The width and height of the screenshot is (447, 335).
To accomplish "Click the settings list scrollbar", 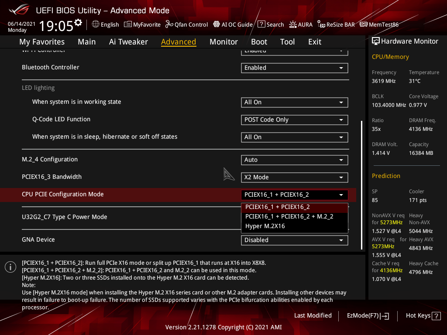I will click(x=361, y=185).
